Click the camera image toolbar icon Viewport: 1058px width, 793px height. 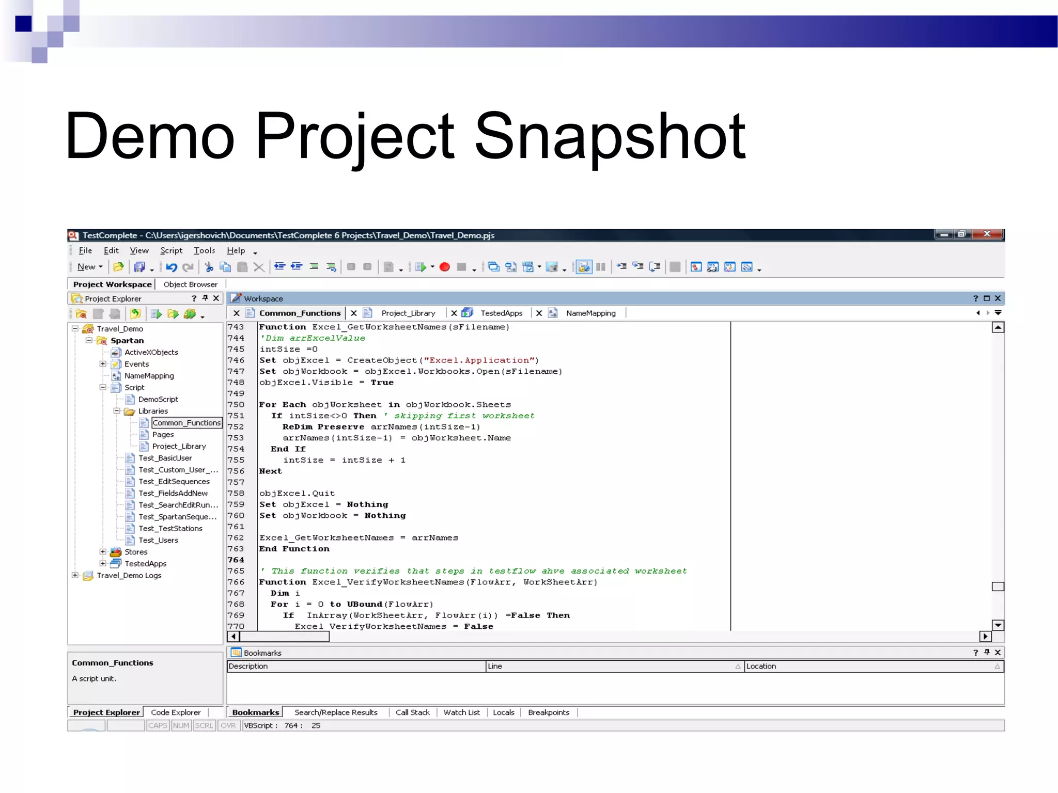pyautogui.click(x=552, y=267)
